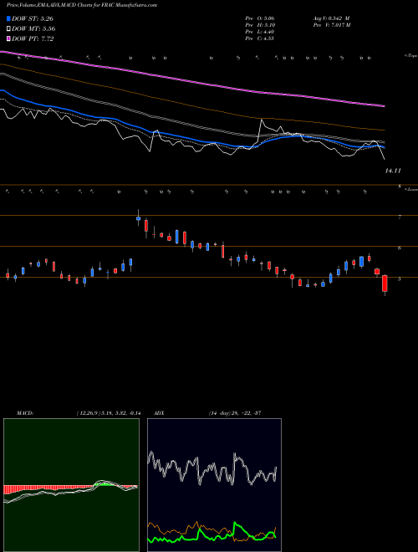Open the ADX indicator chart
Viewport: 418px width, 552px height.
(214, 485)
